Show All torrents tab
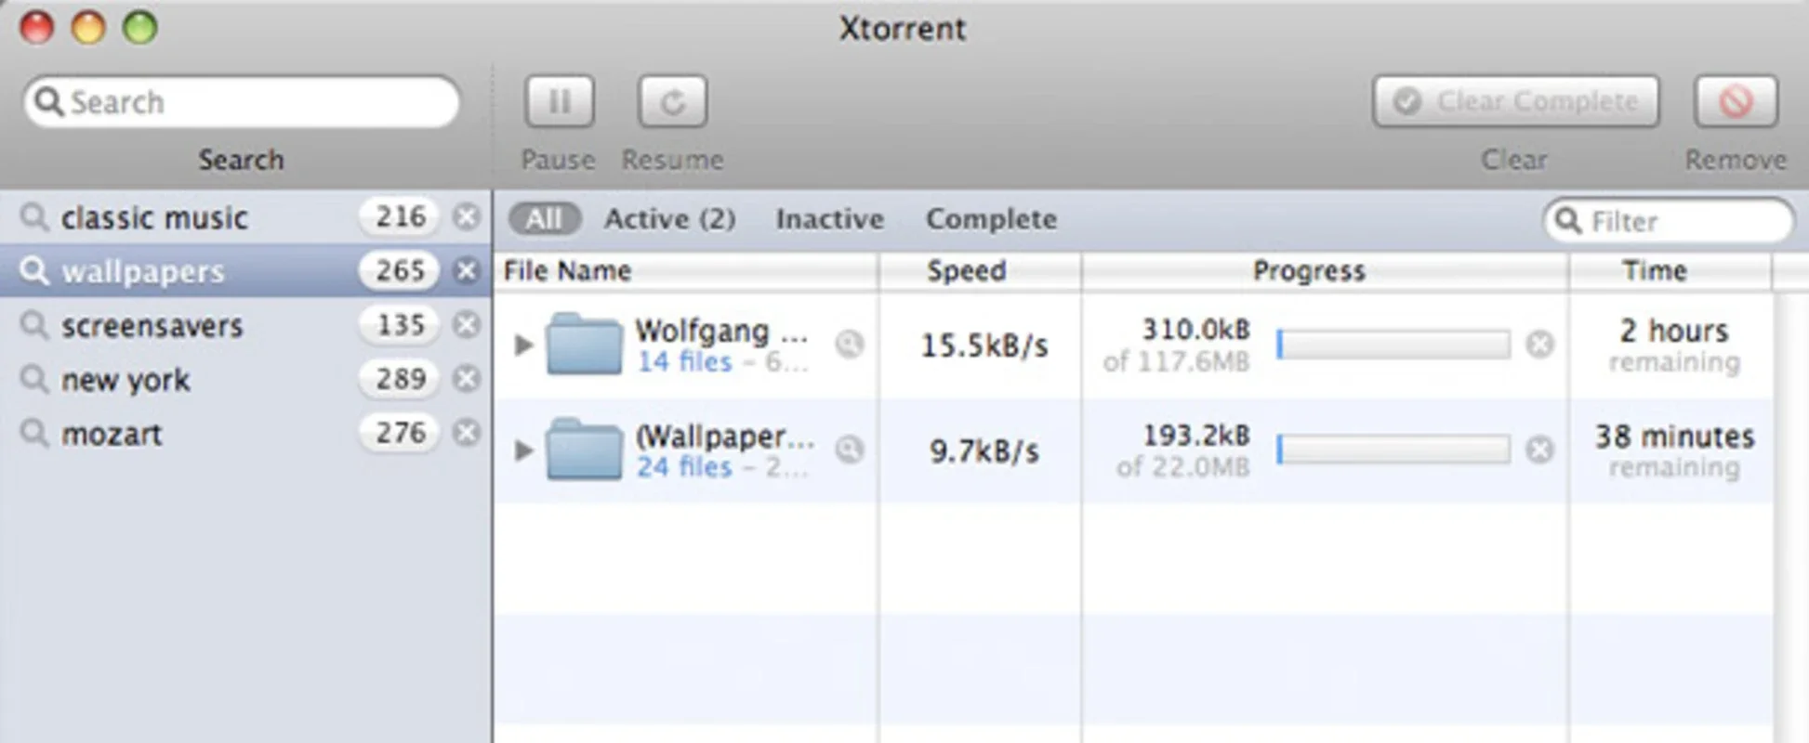This screenshot has height=743, width=1809. click(x=544, y=219)
